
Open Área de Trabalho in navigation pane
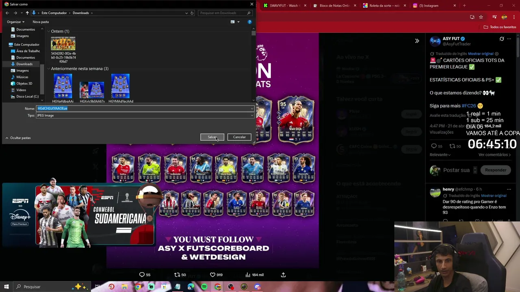25,51
